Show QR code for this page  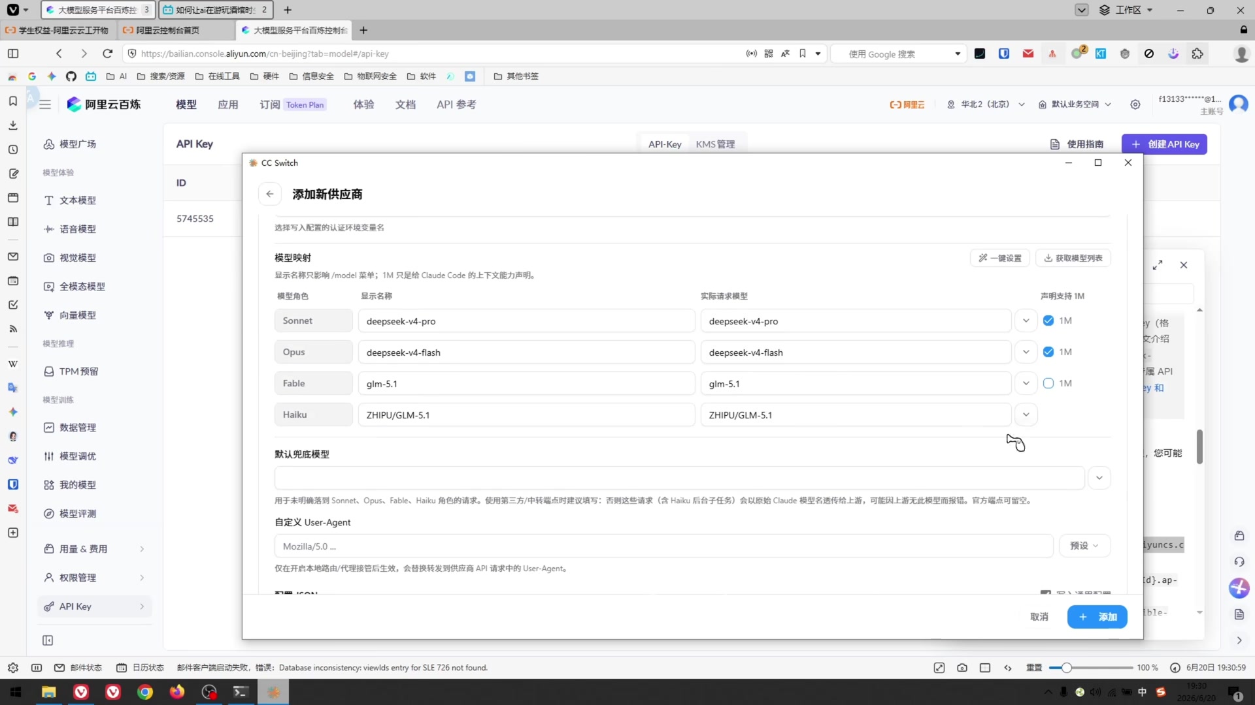[769, 54]
